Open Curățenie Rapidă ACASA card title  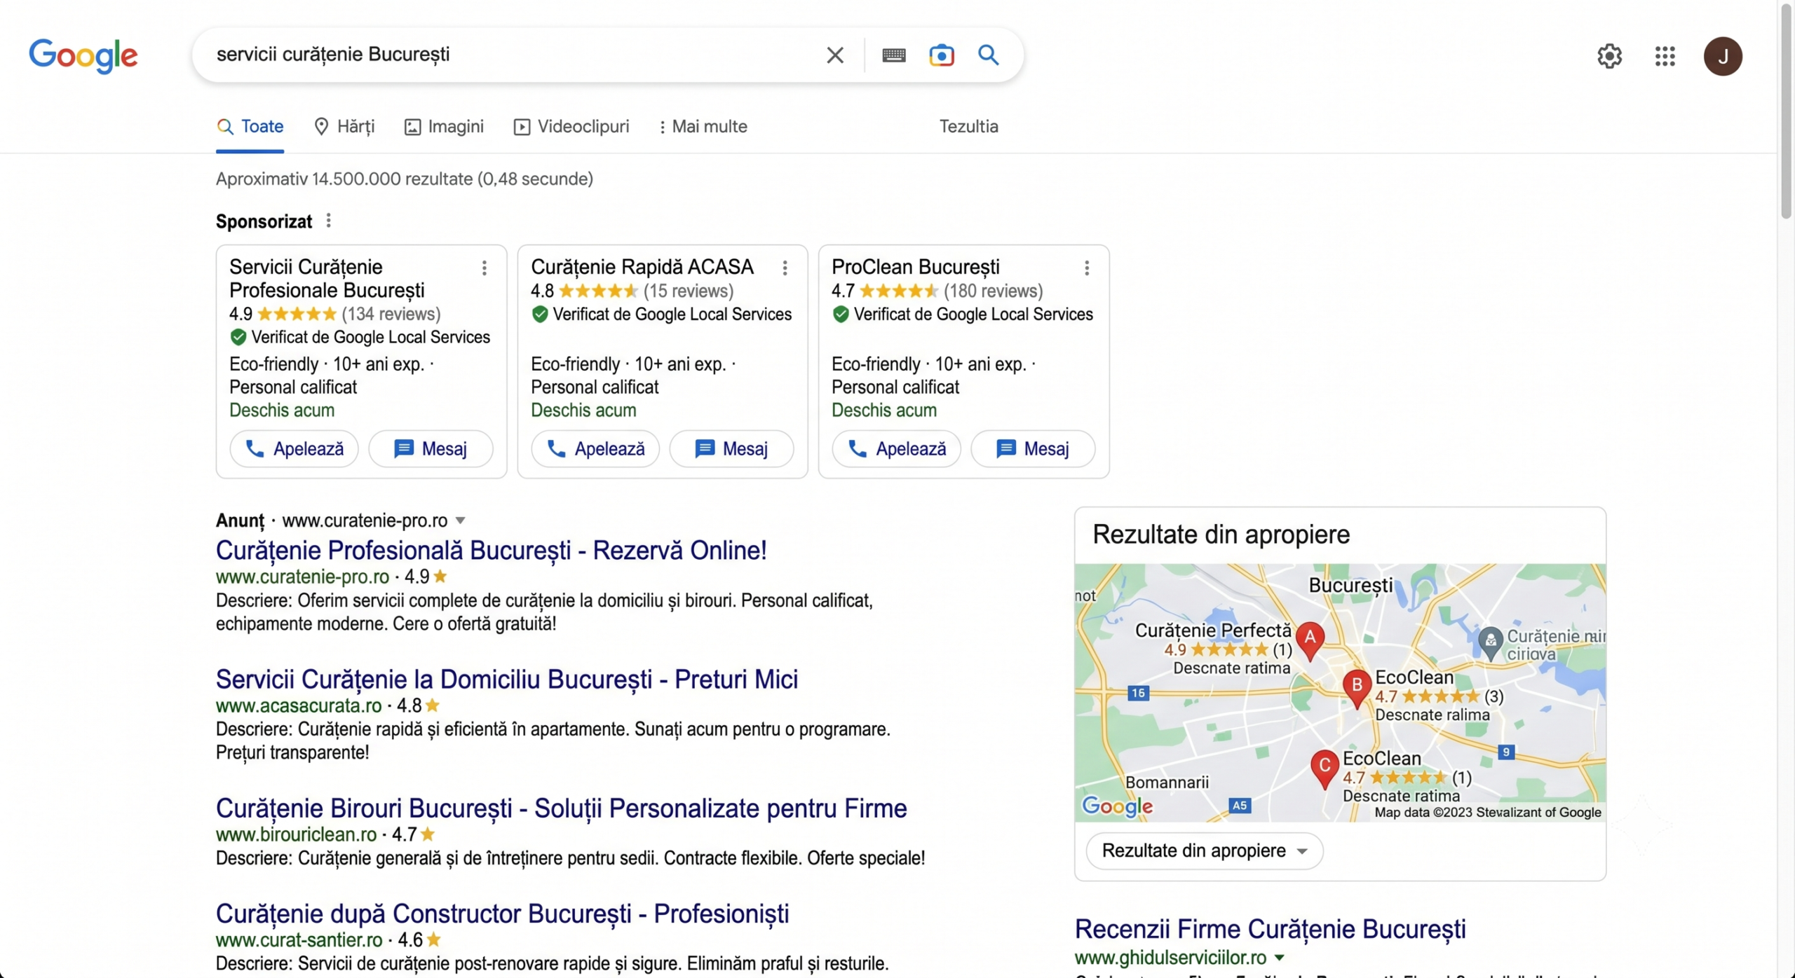point(642,267)
